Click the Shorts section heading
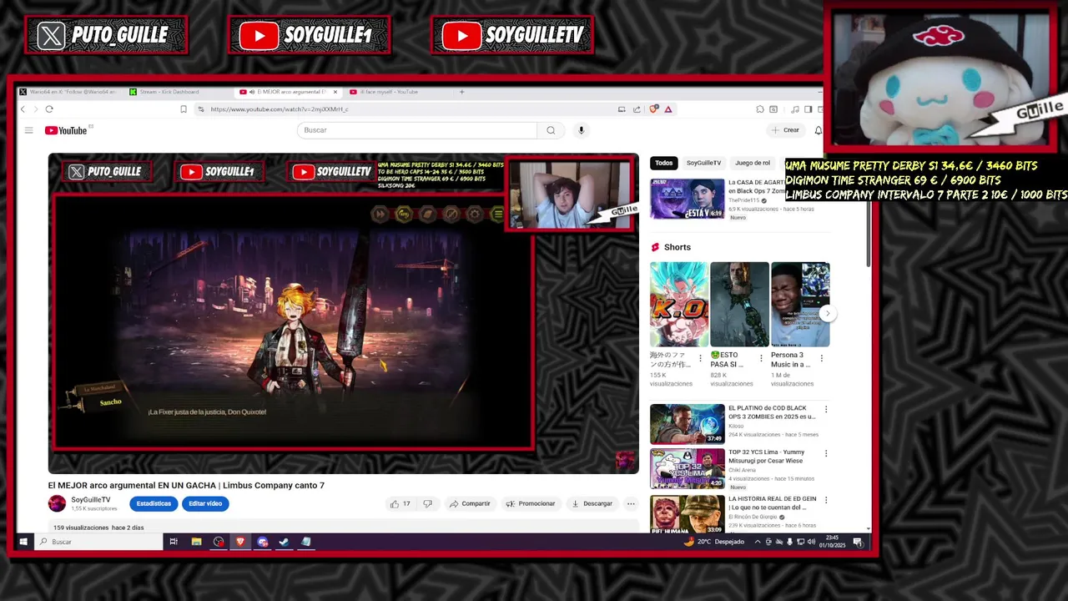The height and width of the screenshot is (601, 1068). click(678, 247)
